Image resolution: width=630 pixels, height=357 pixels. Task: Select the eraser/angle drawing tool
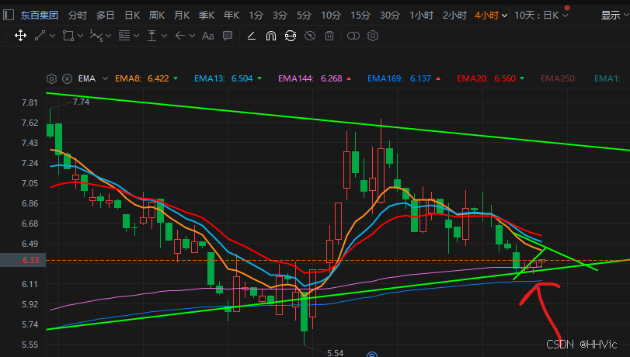252,36
